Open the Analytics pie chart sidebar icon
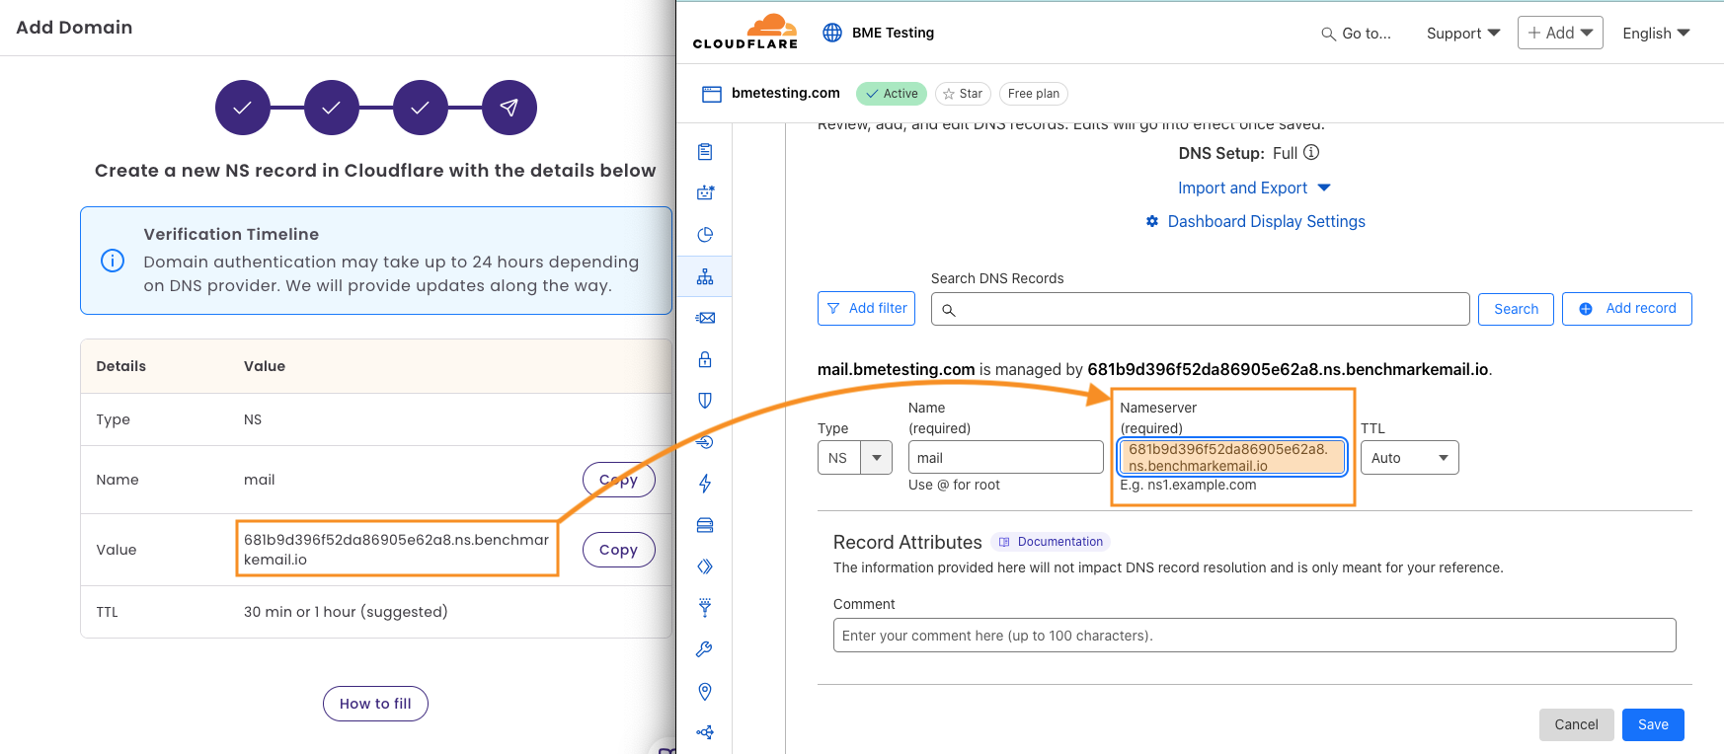This screenshot has height=754, width=1724. (x=705, y=235)
